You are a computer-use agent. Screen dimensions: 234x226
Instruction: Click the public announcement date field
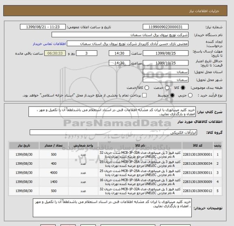coord(43,27)
